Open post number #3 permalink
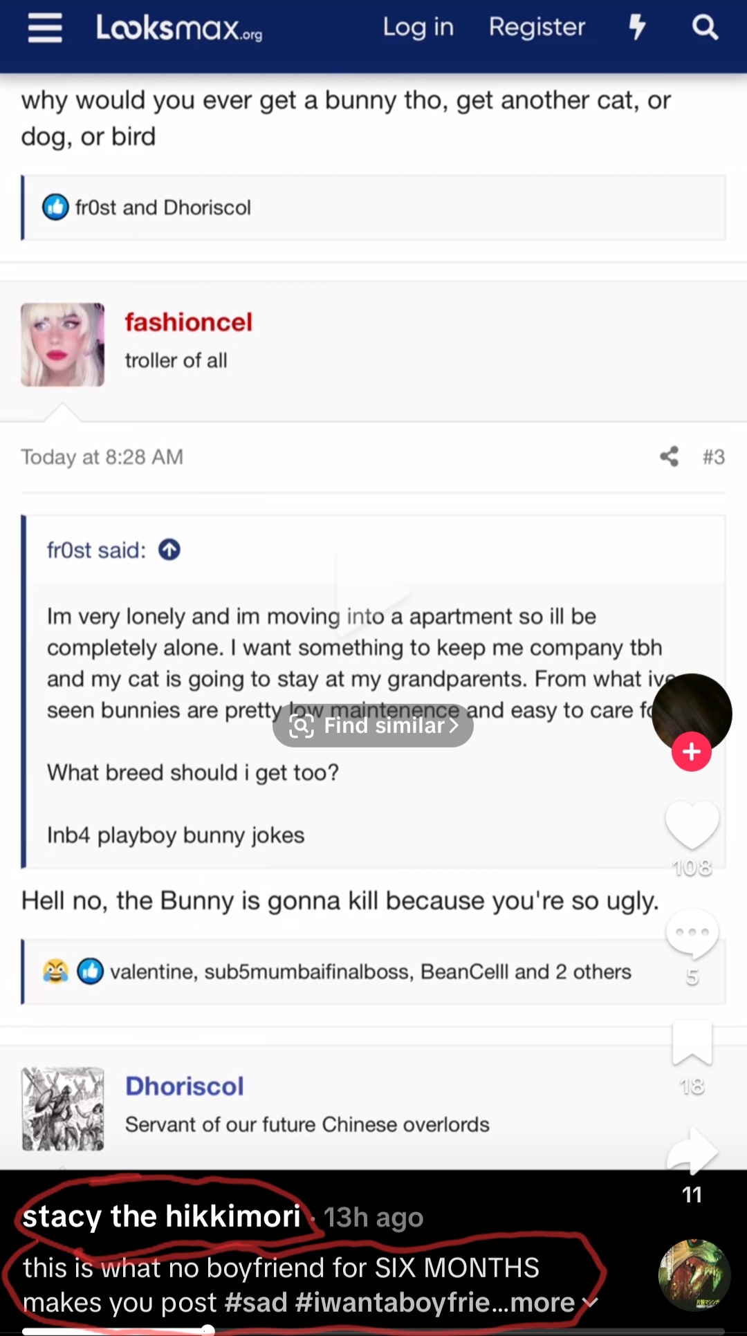 (x=714, y=457)
